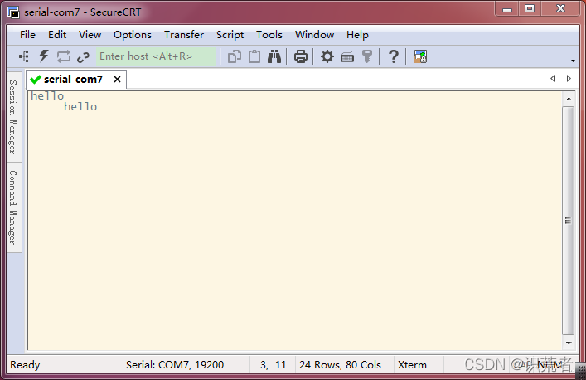
Task: Click the scrollbar down arrow
Action: pos(569,343)
